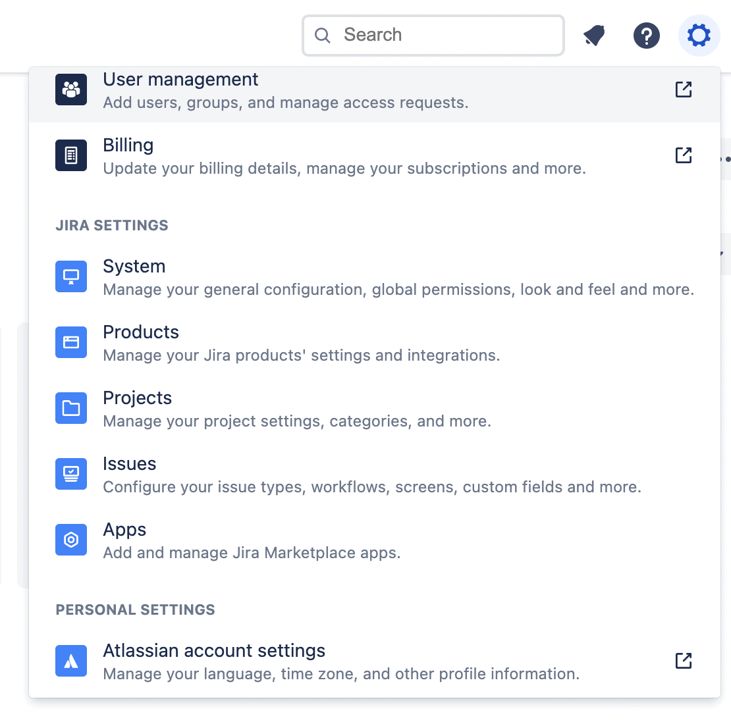731x724 pixels.
Task: Open the settings gear menu
Action: point(699,36)
